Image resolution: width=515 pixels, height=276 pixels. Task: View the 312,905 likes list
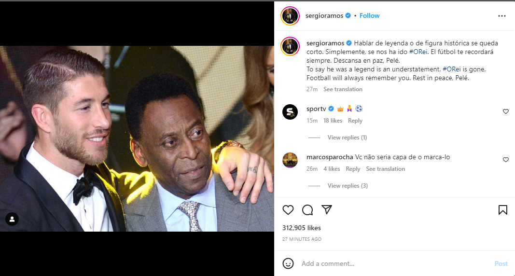click(302, 228)
